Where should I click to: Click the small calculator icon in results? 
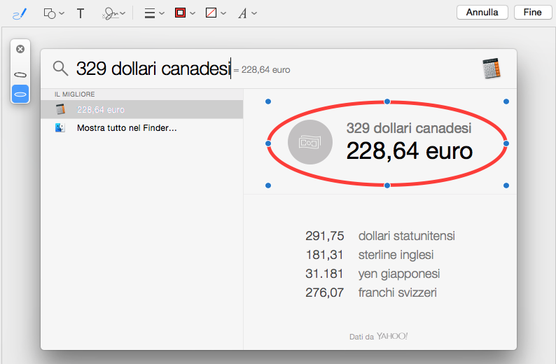(x=60, y=109)
